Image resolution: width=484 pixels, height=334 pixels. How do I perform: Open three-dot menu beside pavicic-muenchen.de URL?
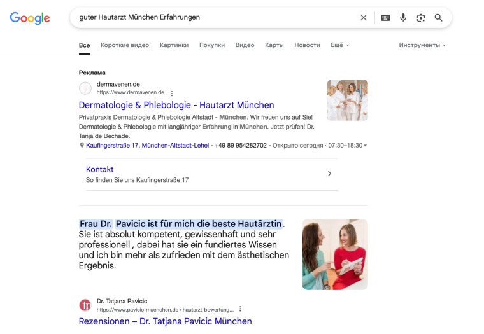(240, 309)
